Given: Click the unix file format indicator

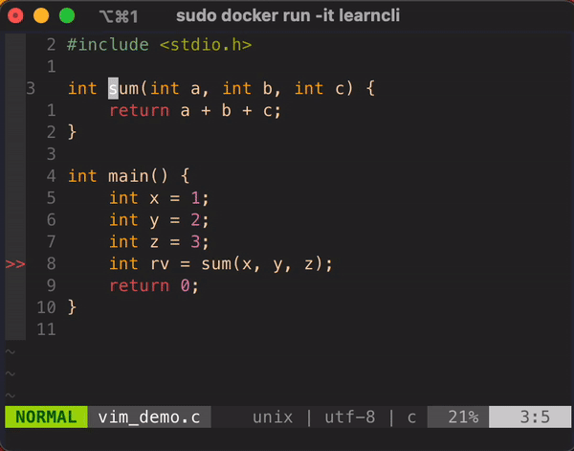Looking at the screenshot, I should click(x=273, y=417).
